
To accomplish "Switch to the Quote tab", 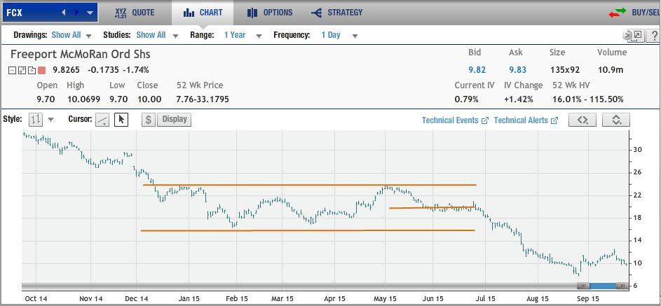I will [134, 13].
